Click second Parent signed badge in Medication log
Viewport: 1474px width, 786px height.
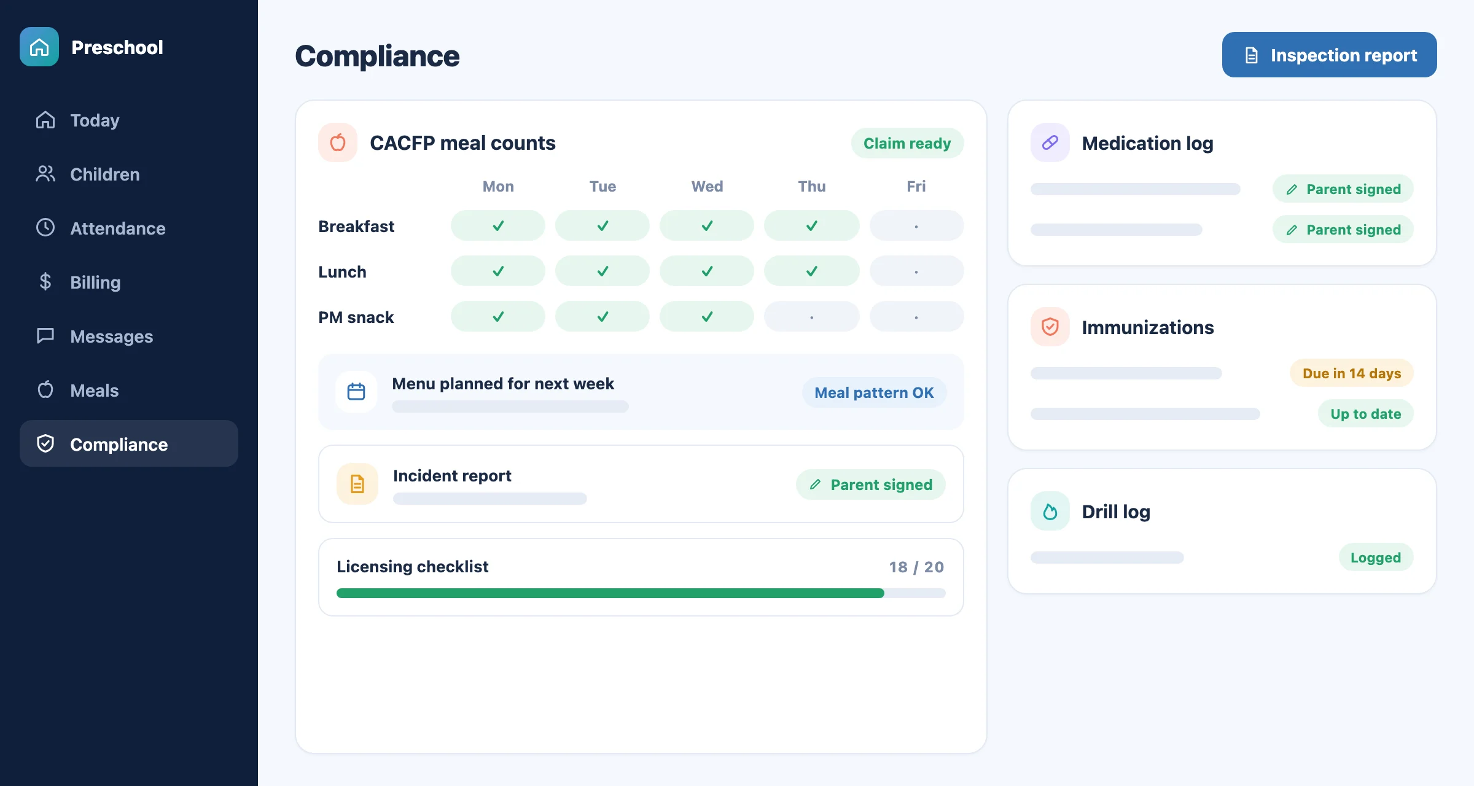1343,229
